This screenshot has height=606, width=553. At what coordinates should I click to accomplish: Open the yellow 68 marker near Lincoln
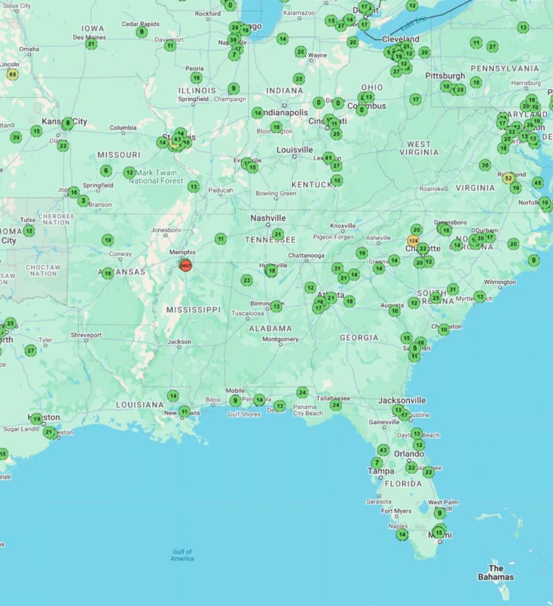pos(12,74)
